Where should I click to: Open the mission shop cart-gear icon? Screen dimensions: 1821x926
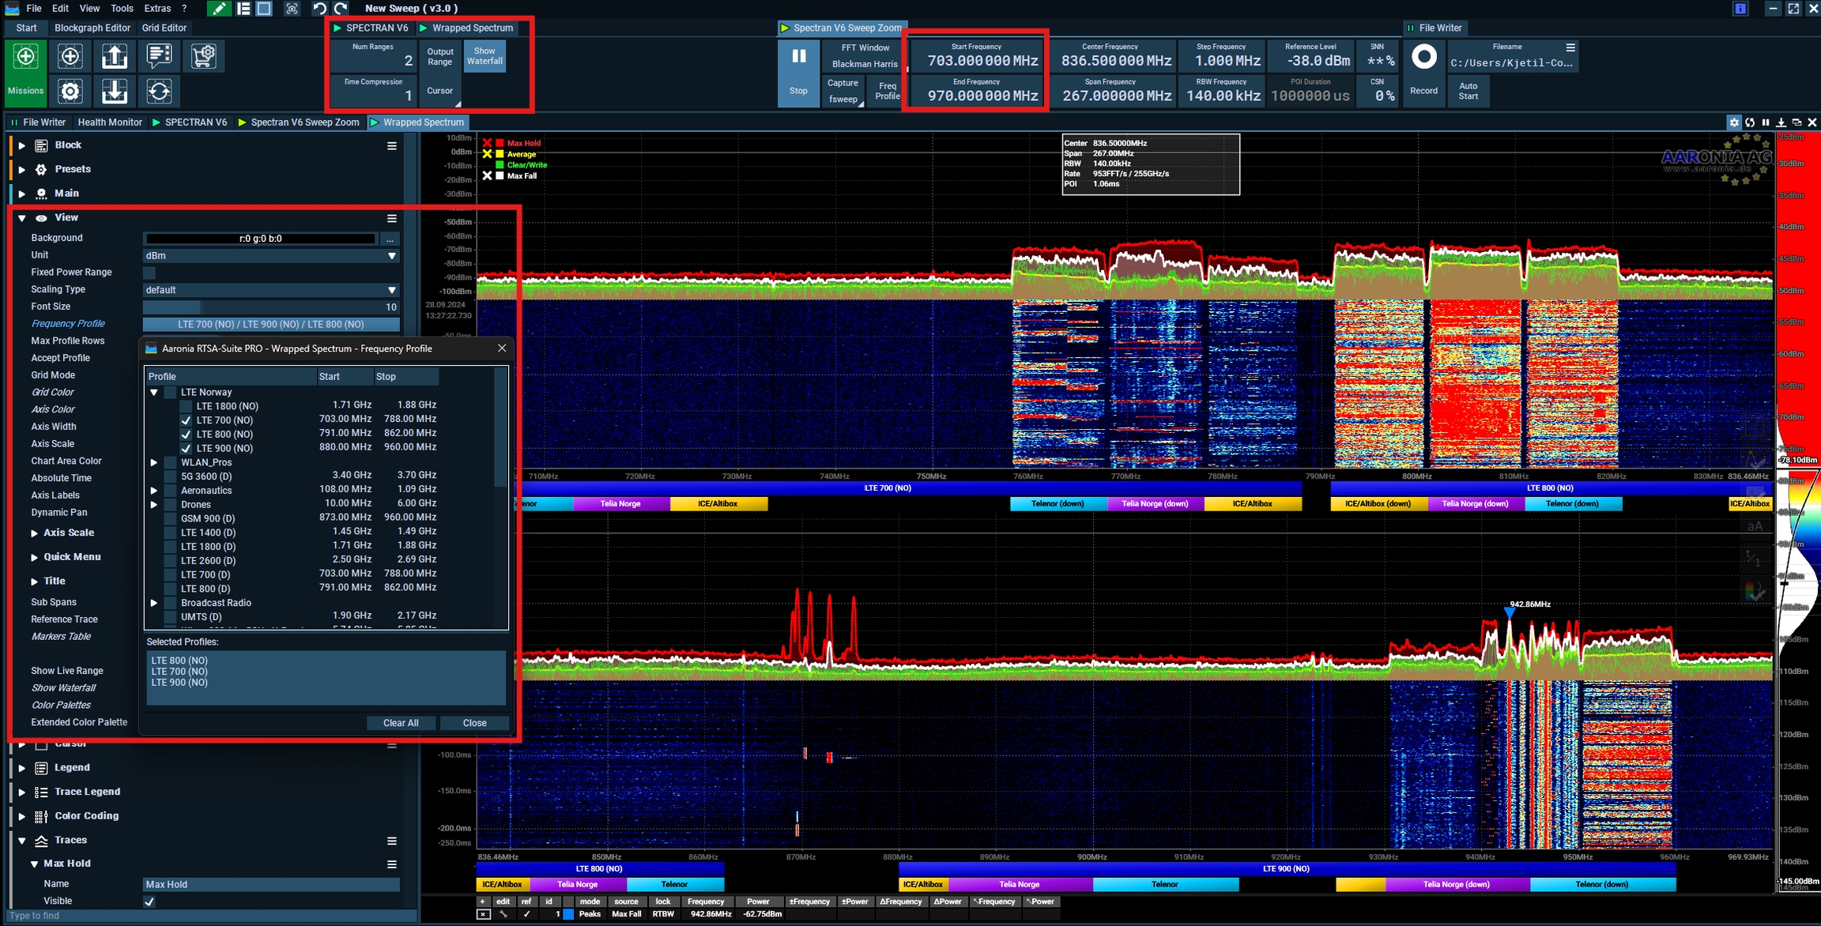click(203, 56)
